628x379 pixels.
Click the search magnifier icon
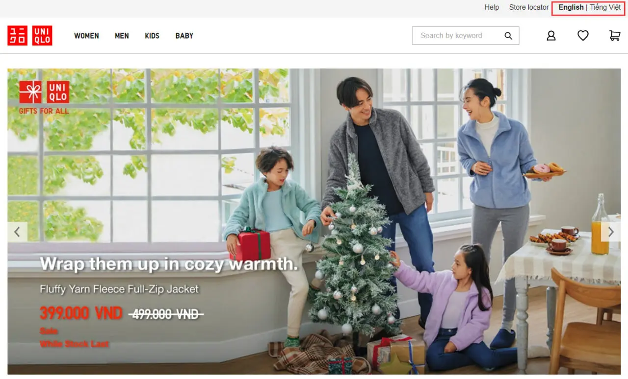click(508, 36)
